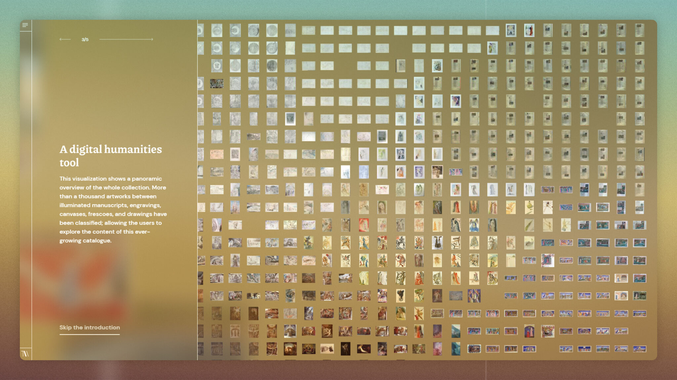Screen dimensions: 677x380
Task: Click the logo icon below the sidebar strip
Action: [25, 354]
